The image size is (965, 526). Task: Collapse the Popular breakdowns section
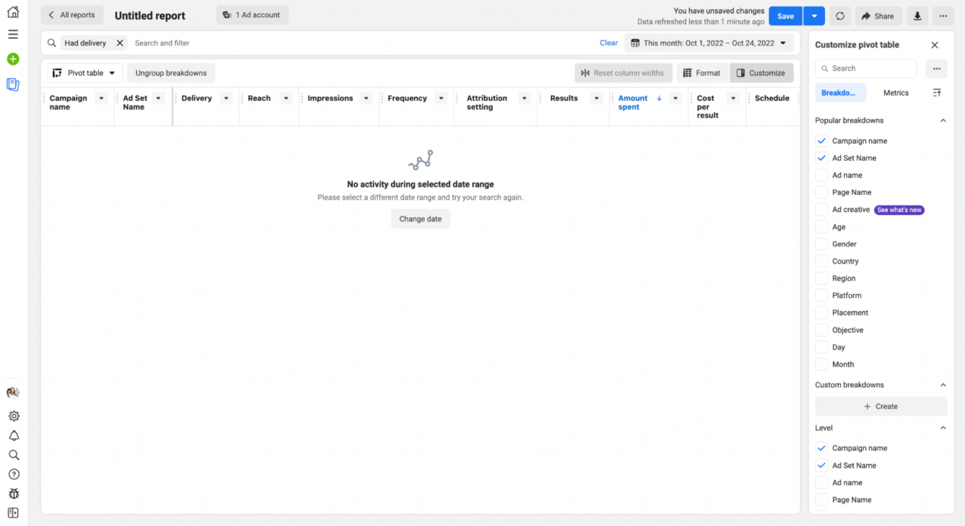point(943,120)
